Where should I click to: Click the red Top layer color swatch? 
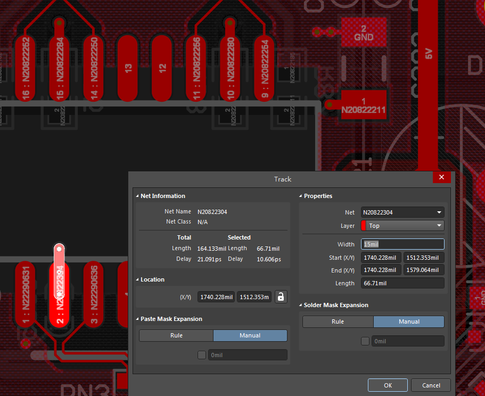click(x=364, y=226)
